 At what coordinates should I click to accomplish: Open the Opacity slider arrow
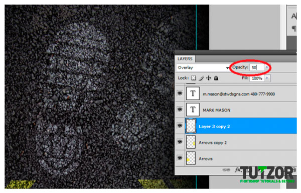point(267,67)
